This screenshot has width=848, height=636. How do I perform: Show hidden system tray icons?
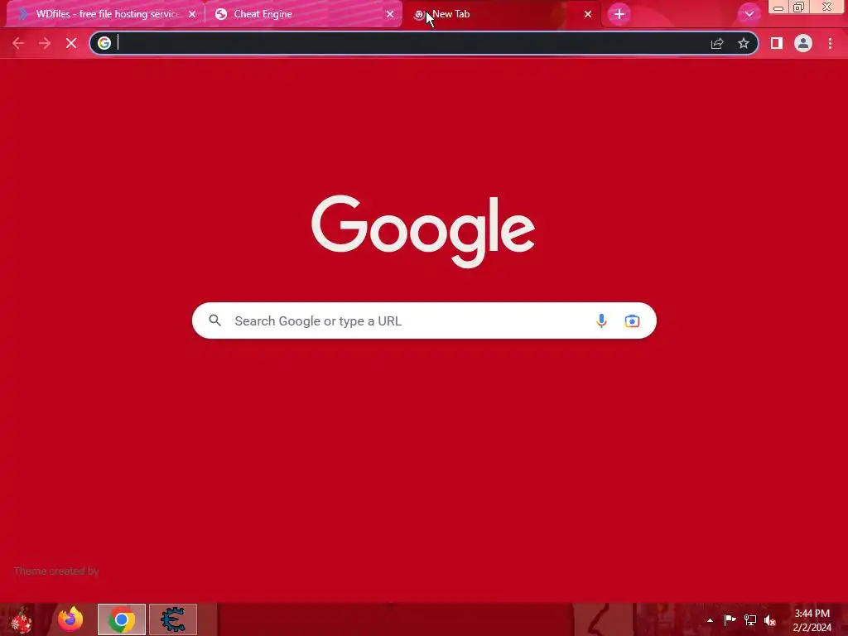click(710, 620)
